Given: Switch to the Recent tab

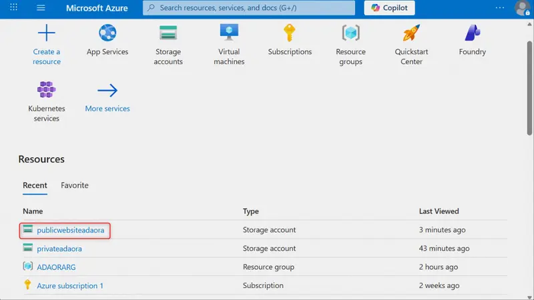Looking at the screenshot, I should pyautogui.click(x=35, y=185).
